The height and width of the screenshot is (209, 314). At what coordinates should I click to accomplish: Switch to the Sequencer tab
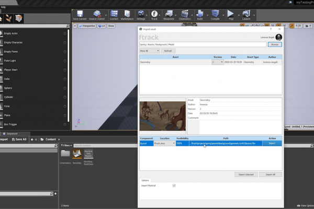pos(12,134)
